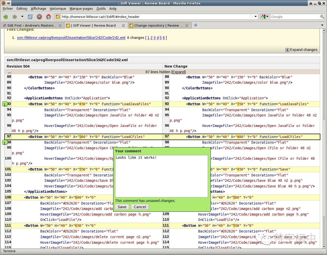Open the list all tabs dropdown
The height and width of the screenshot is (255, 327).
pyautogui.click(x=322, y=25)
